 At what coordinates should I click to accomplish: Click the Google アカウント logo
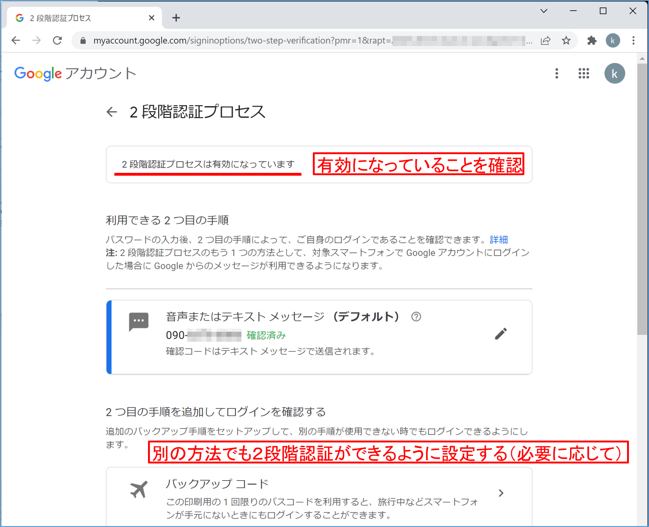tap(75, 73)
